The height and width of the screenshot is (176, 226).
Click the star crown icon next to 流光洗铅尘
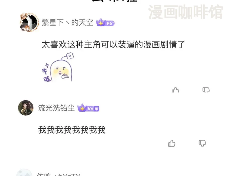(82, 108)
